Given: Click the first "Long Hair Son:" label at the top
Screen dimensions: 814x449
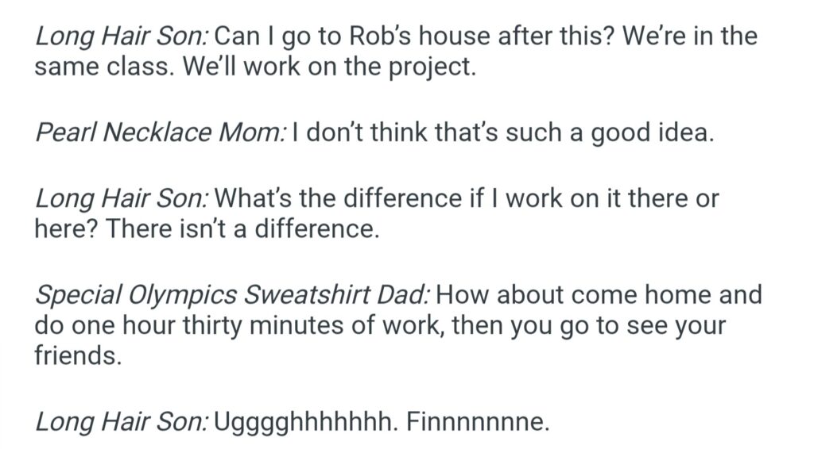Looking at the screenshot, I should point(122,36).
